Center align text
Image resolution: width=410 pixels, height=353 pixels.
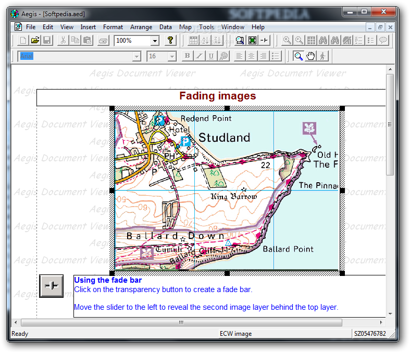point(251,56)
